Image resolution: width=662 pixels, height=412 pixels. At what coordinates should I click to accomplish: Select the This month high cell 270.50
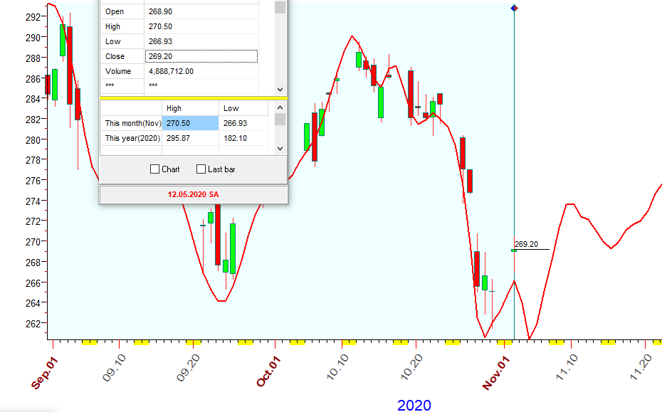(190, 123)
